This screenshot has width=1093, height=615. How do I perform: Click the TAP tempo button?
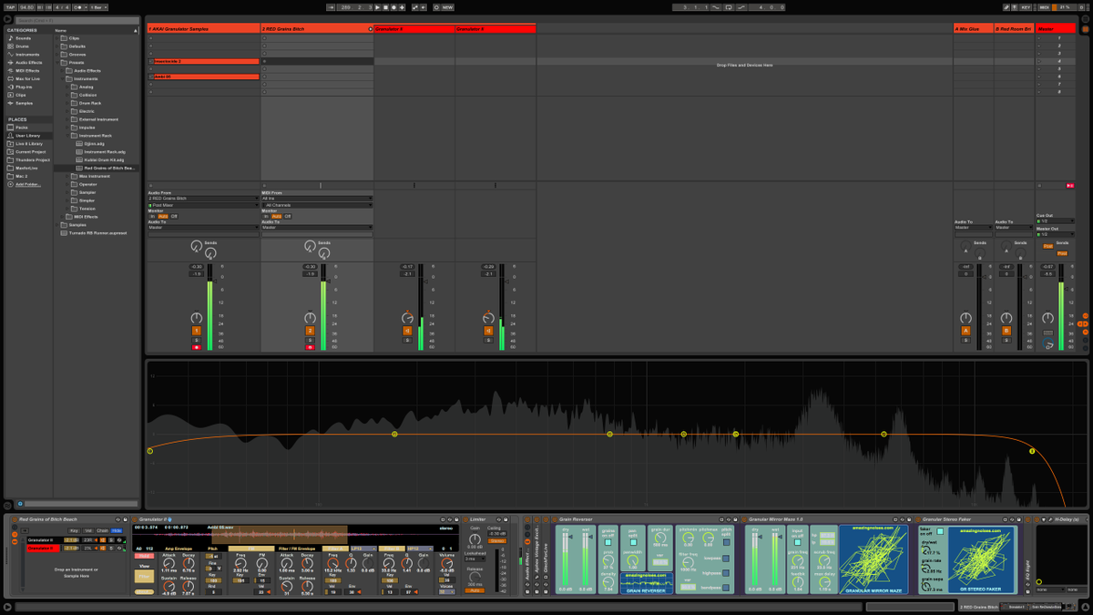[10, 7]
